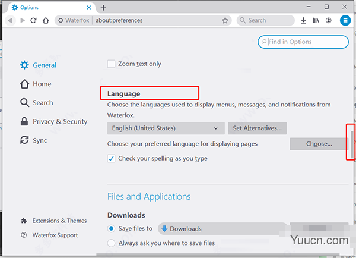Select the Save files to radio button
The width and height of the screenshot is (356, 258).
pyautogui.click(x=111, y=229)
